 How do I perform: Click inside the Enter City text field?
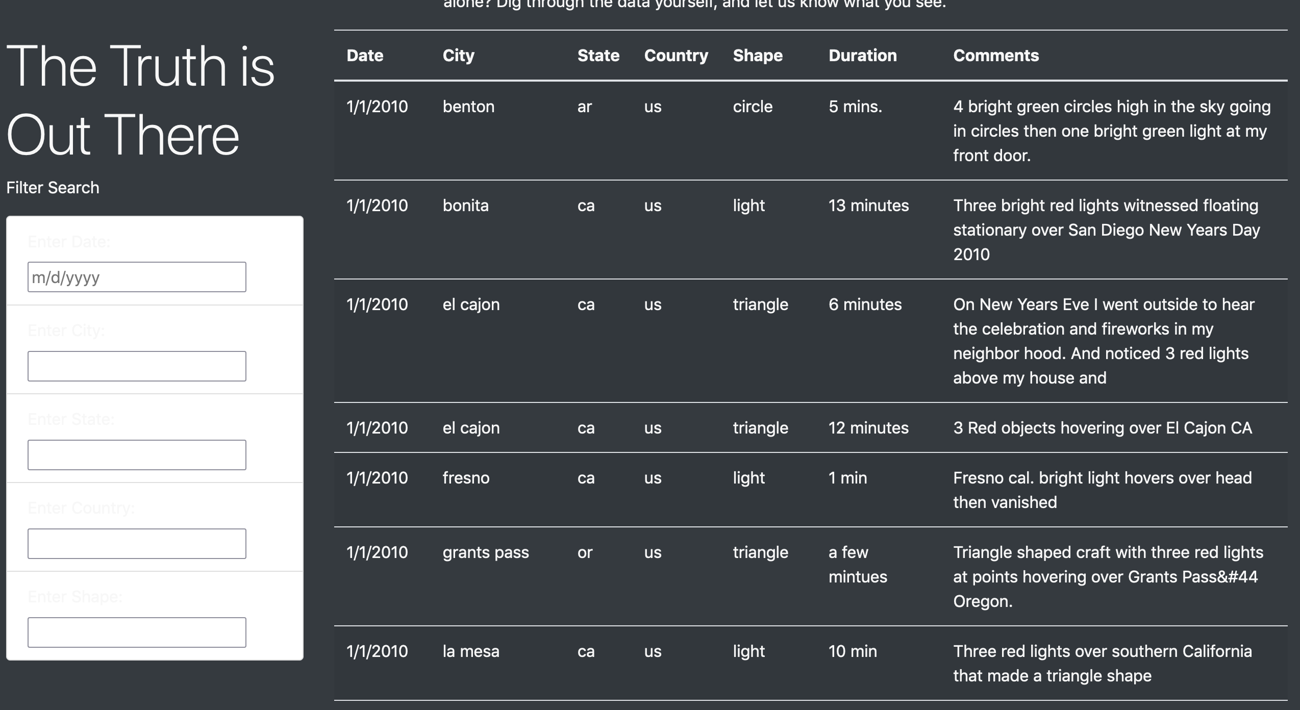tap(136, 366)
